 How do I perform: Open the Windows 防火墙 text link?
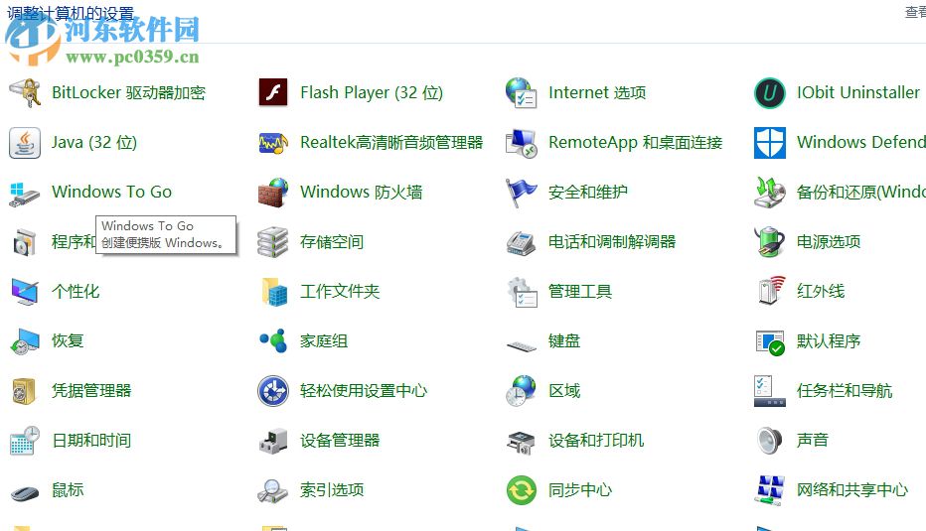pos(361,193)
